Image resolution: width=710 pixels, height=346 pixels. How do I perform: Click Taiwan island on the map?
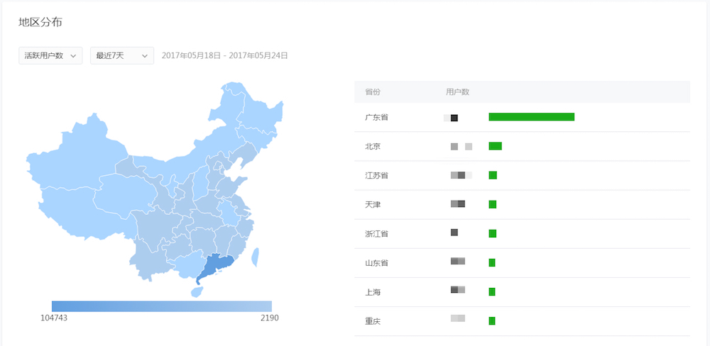255,257
